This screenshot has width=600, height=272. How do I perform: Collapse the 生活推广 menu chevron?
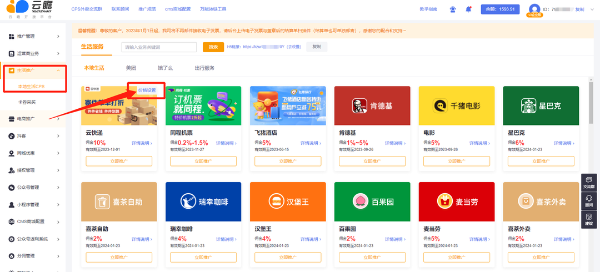[58, 70]
